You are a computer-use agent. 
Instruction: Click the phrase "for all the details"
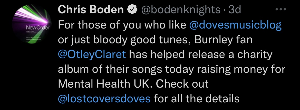click(x=197, y=99)
